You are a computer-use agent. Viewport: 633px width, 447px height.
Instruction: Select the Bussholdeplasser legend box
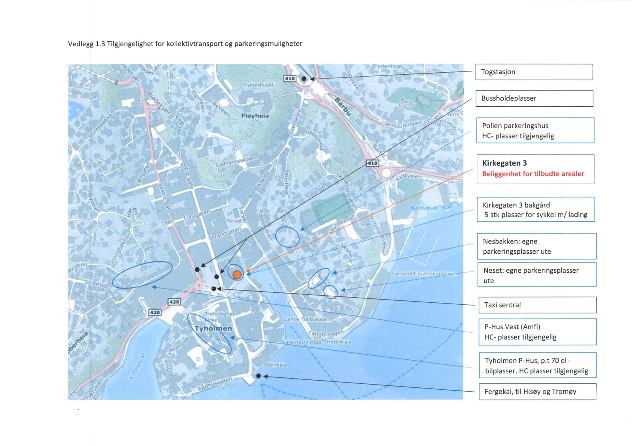[534, 98]
